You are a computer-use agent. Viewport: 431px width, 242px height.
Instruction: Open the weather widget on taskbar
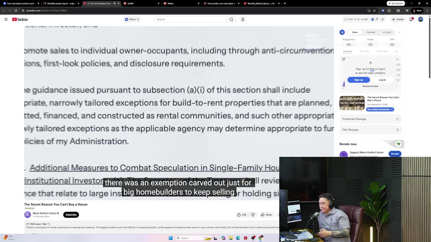(8, 238)
